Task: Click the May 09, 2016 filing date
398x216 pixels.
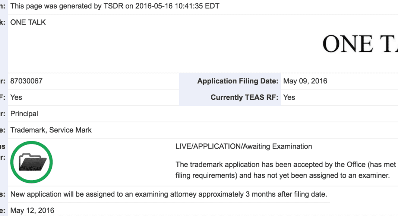Action: pyautogui.click(x=305, y=81)
